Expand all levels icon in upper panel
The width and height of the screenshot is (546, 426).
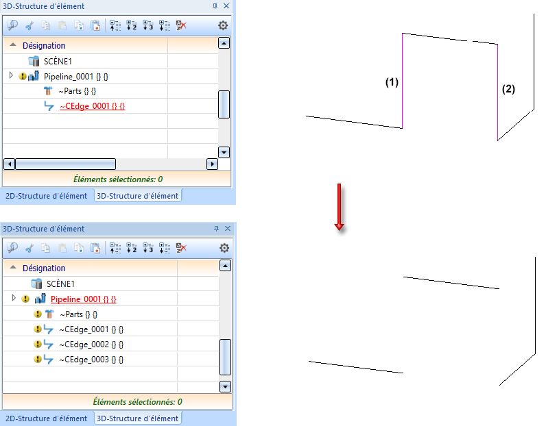(x=165, y=25)
